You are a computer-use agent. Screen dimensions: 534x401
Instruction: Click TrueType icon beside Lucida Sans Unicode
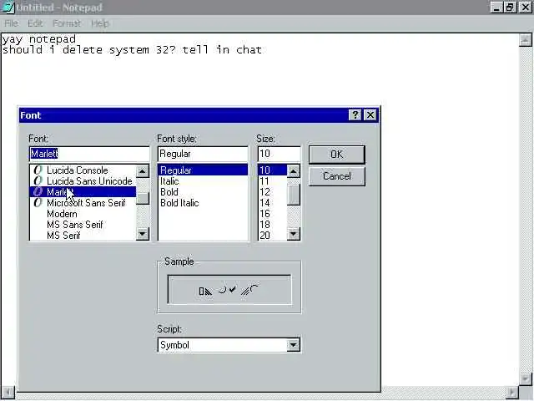[x=38, y=180]
